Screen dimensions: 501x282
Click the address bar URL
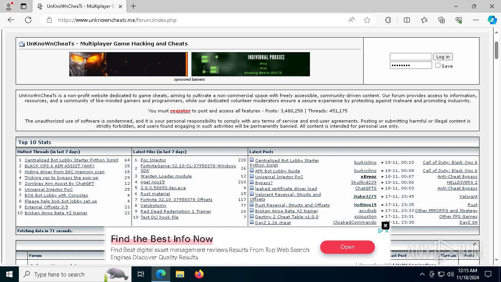(117, 20)
